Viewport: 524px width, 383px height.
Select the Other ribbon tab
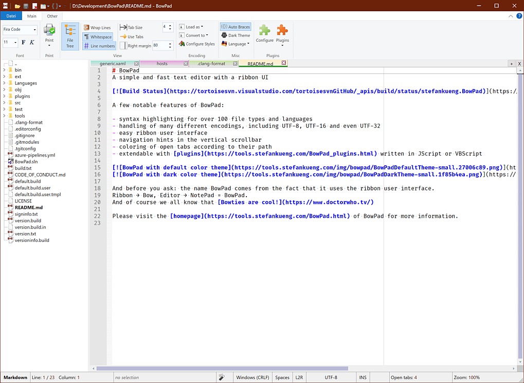(x=52, y=16)
